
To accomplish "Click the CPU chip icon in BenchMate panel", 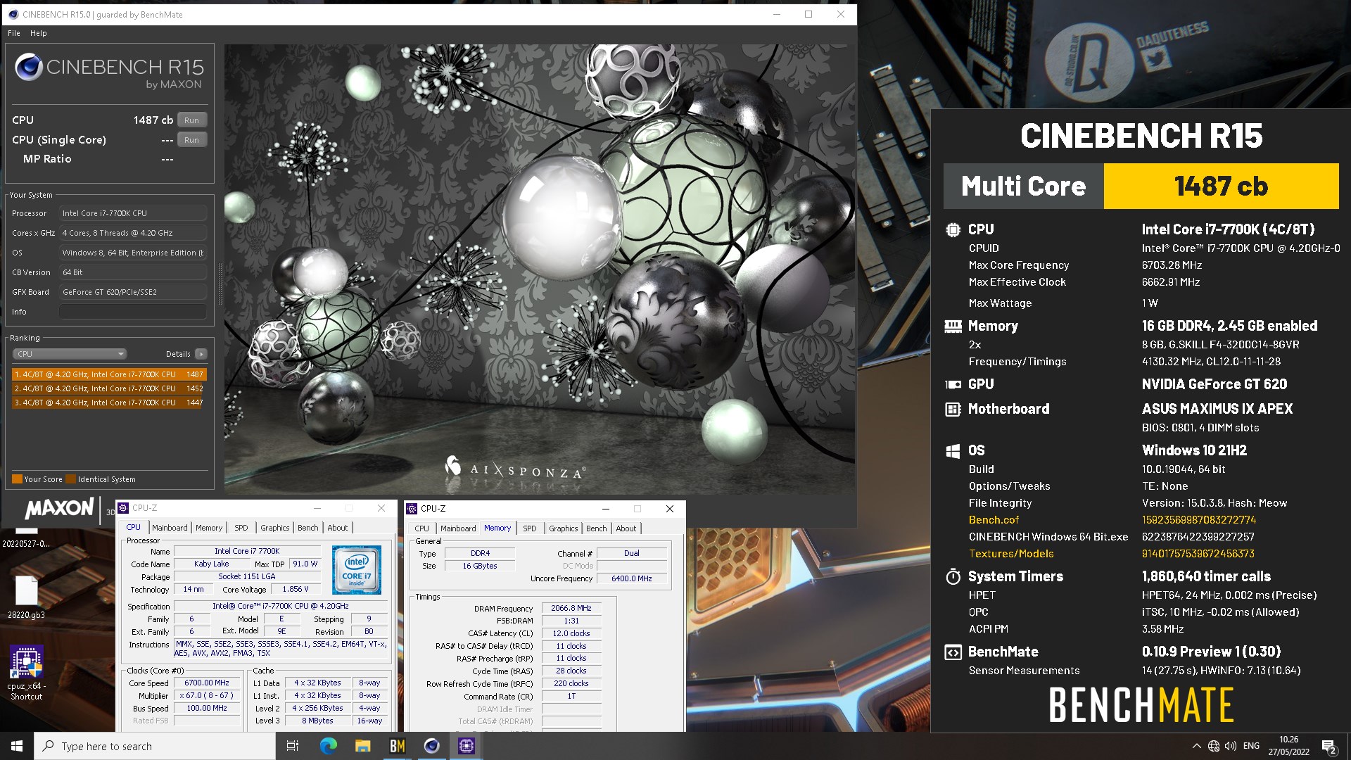I will 953,229.
